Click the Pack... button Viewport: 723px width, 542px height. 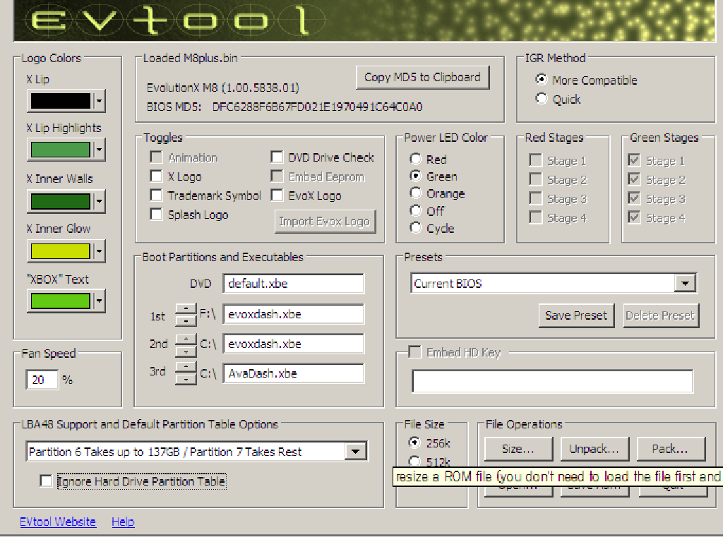pyautogui.click(x=671, y=449)
